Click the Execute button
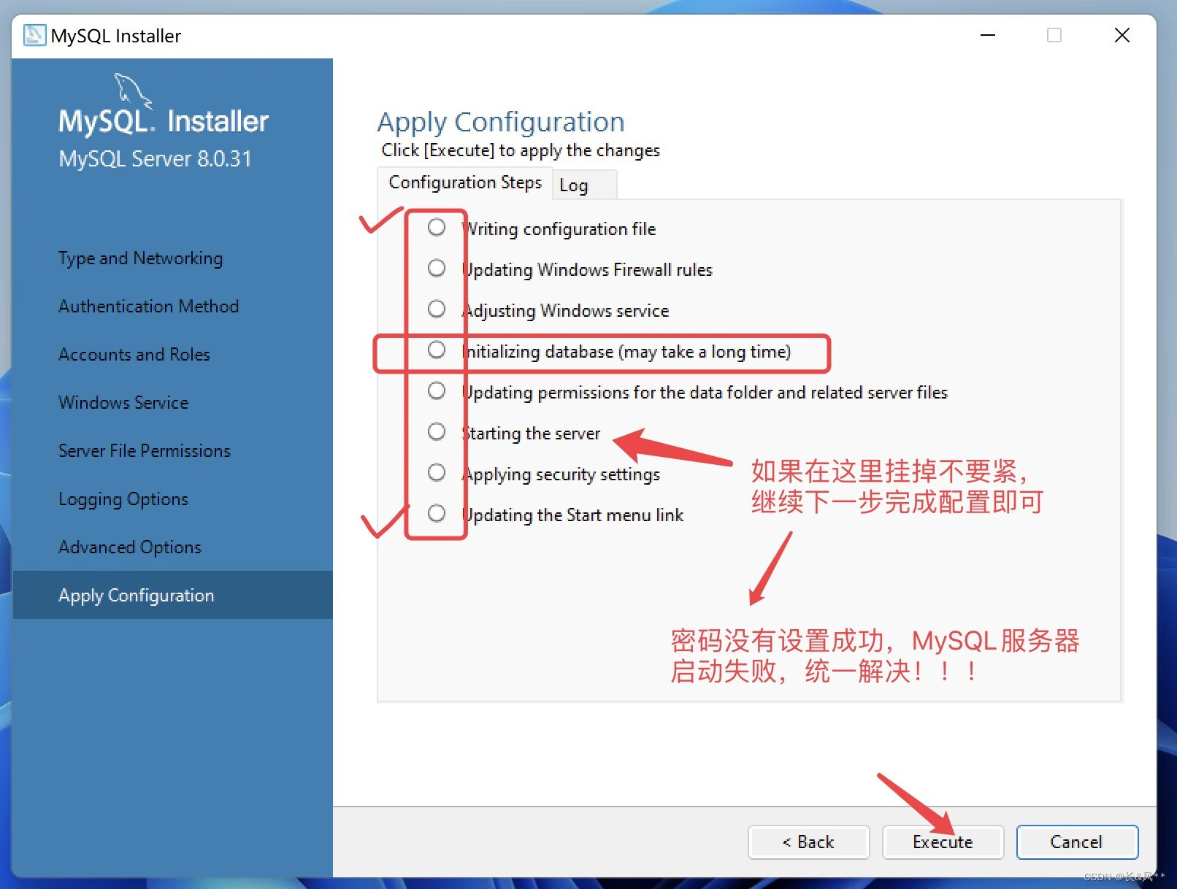 point(943,842)
